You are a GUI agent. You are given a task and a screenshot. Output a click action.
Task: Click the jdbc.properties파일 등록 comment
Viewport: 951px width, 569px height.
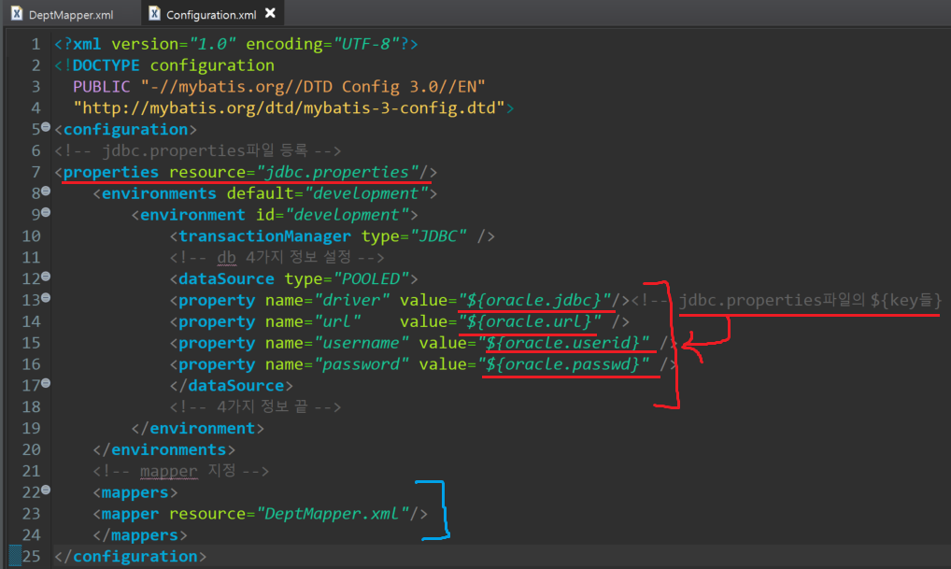click(198, 150)
